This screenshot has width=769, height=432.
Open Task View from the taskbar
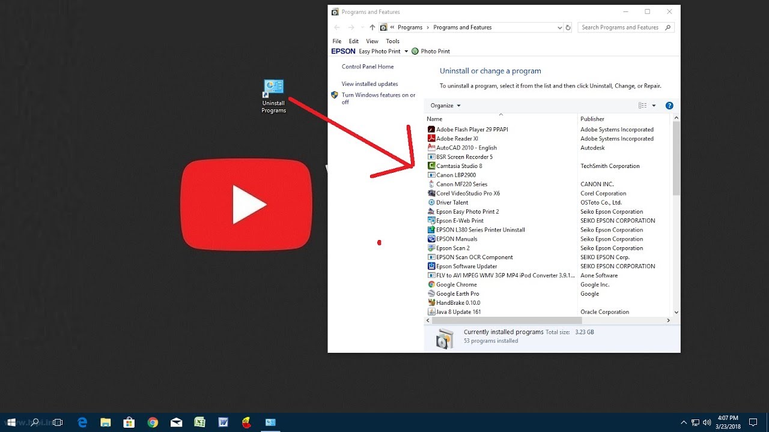pos(58,422)
